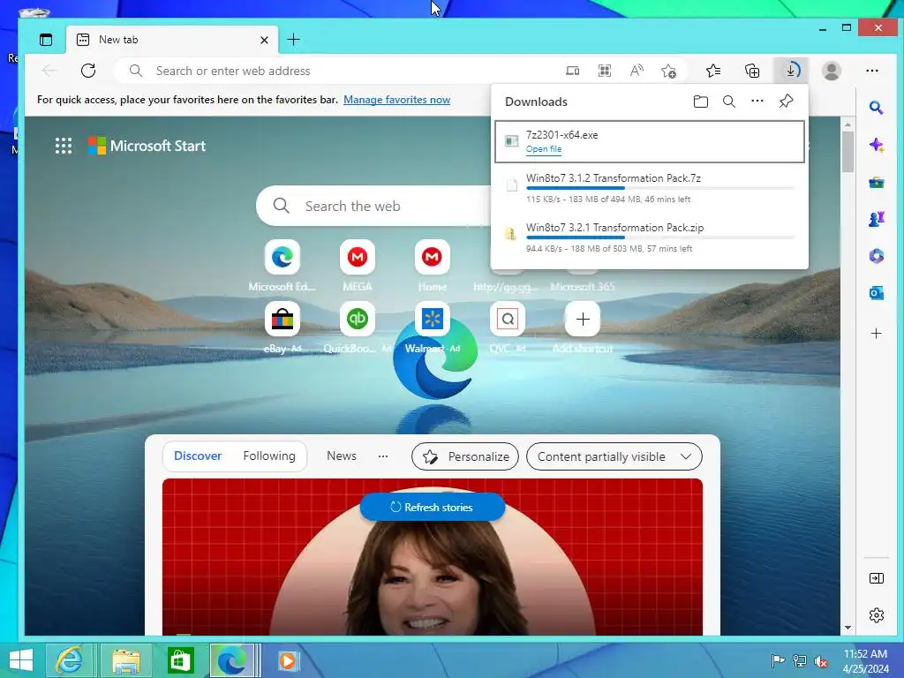Click the QR code icon in address bar
The width and height of the screenshot is (904, 678).
[x=604, y=71]
